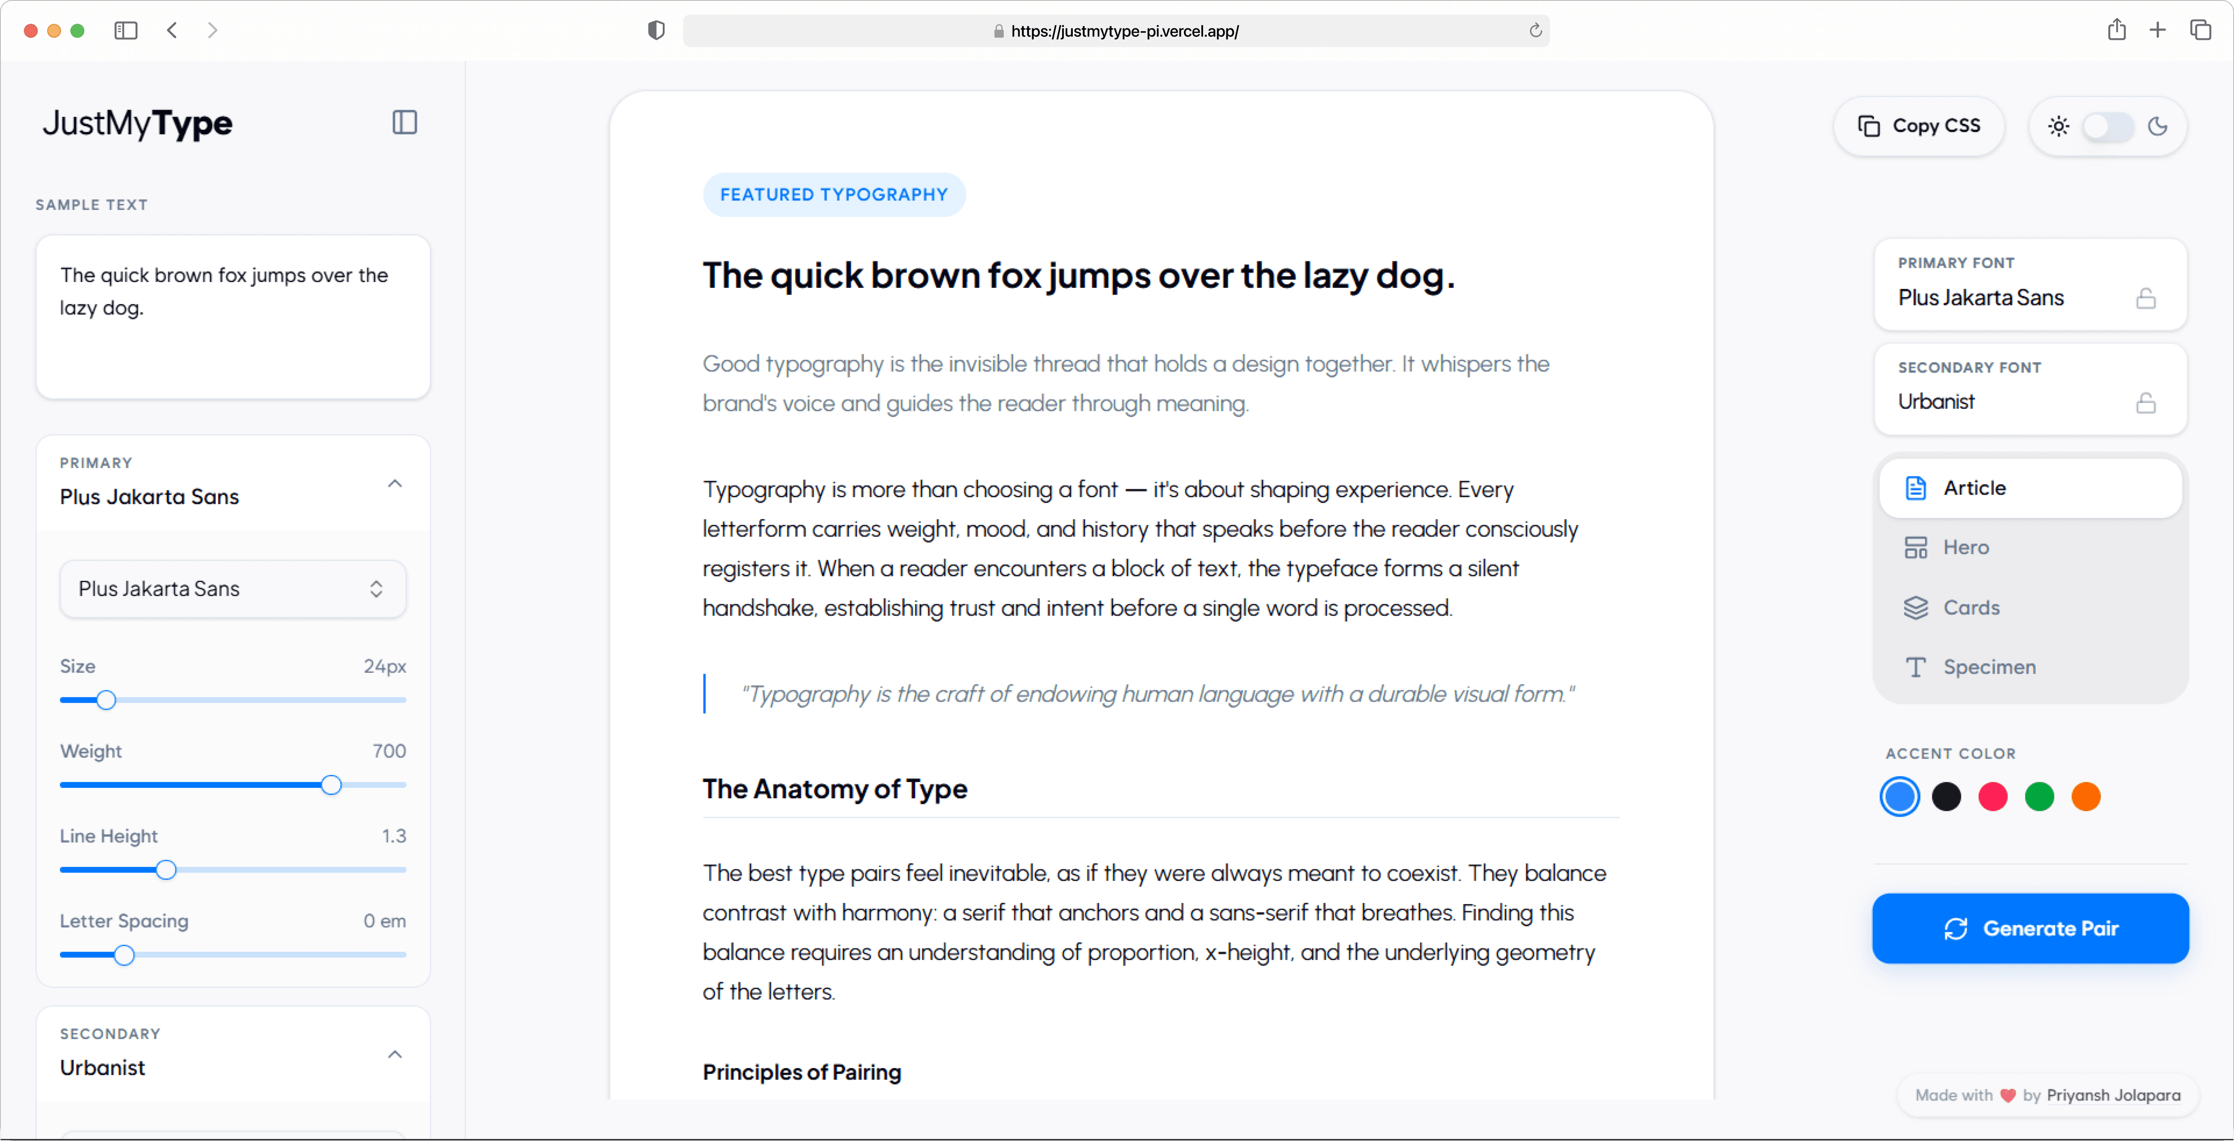The image size is (2234, 1141).
Task: Click the Copy CSS button
Action: click(1918, 127)
